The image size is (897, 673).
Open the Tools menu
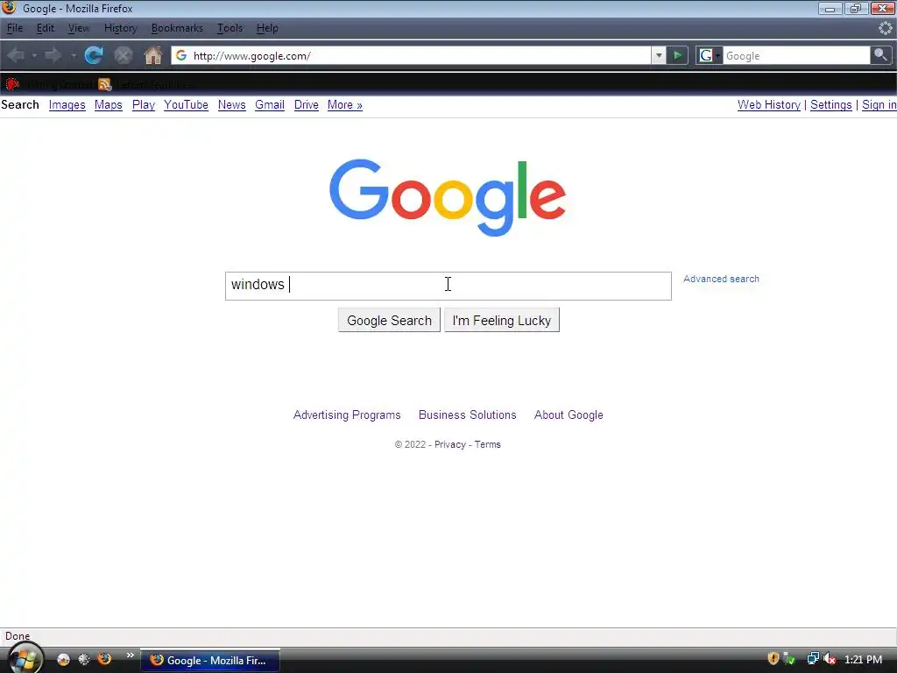(230, 28)
